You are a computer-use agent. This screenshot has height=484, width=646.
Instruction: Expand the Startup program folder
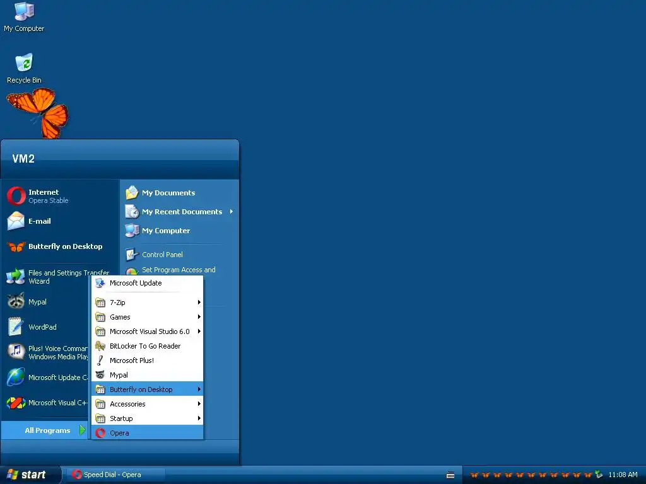coord(148,418)
